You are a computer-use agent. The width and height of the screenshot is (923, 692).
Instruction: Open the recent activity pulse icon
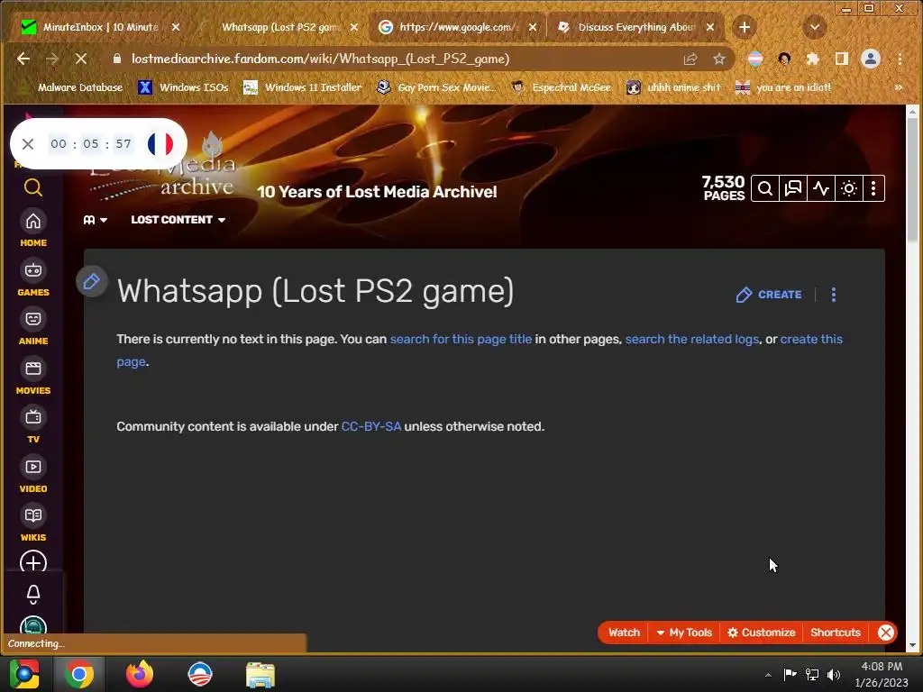[x=821, y=188]
